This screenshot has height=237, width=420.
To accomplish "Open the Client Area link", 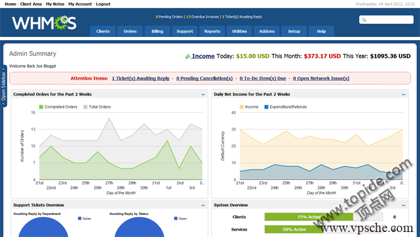I will 31,4.
